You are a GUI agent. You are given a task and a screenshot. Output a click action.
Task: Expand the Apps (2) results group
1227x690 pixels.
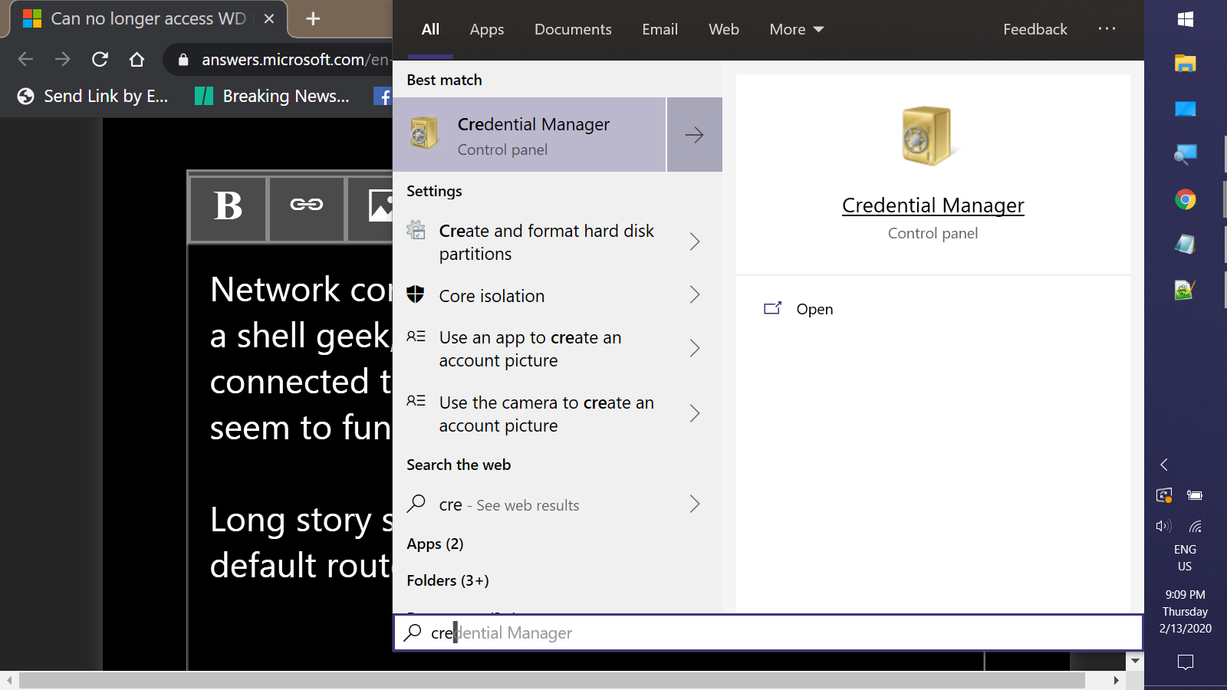click(435, 544)
